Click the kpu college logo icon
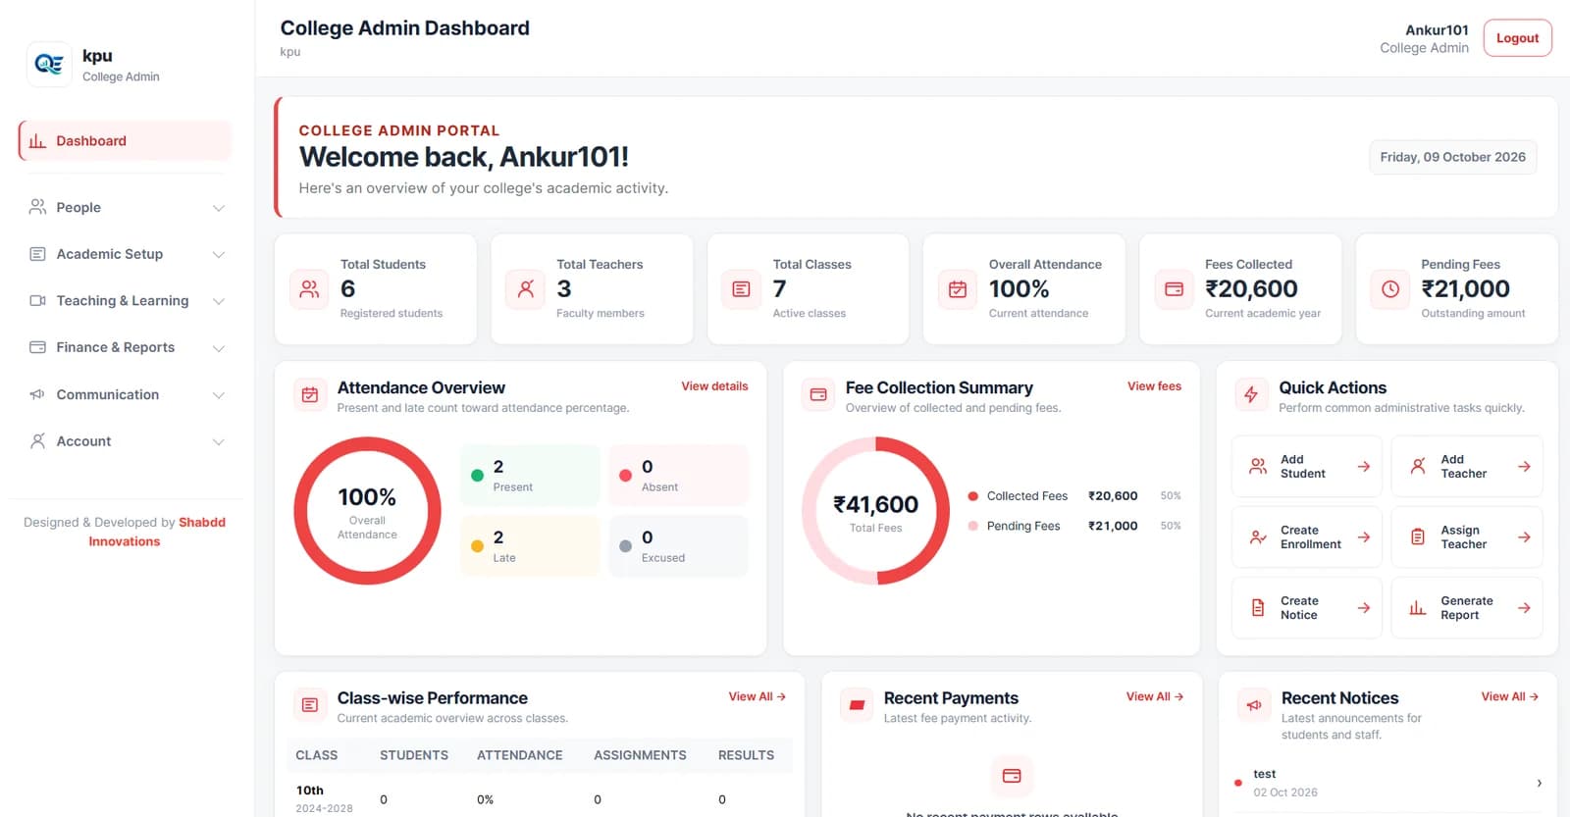This screenshot has width=1570, height=817. pos(49,65)
